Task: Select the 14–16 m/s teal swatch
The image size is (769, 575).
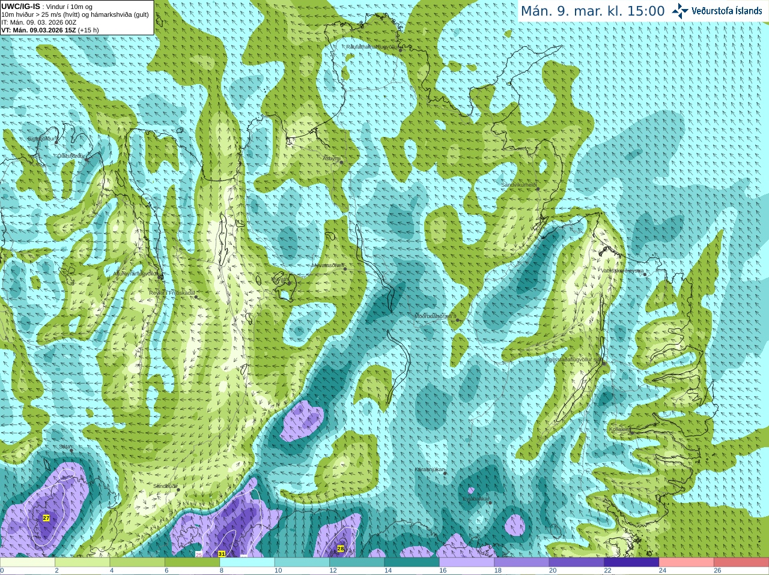Action: click(x=412, y=562)
